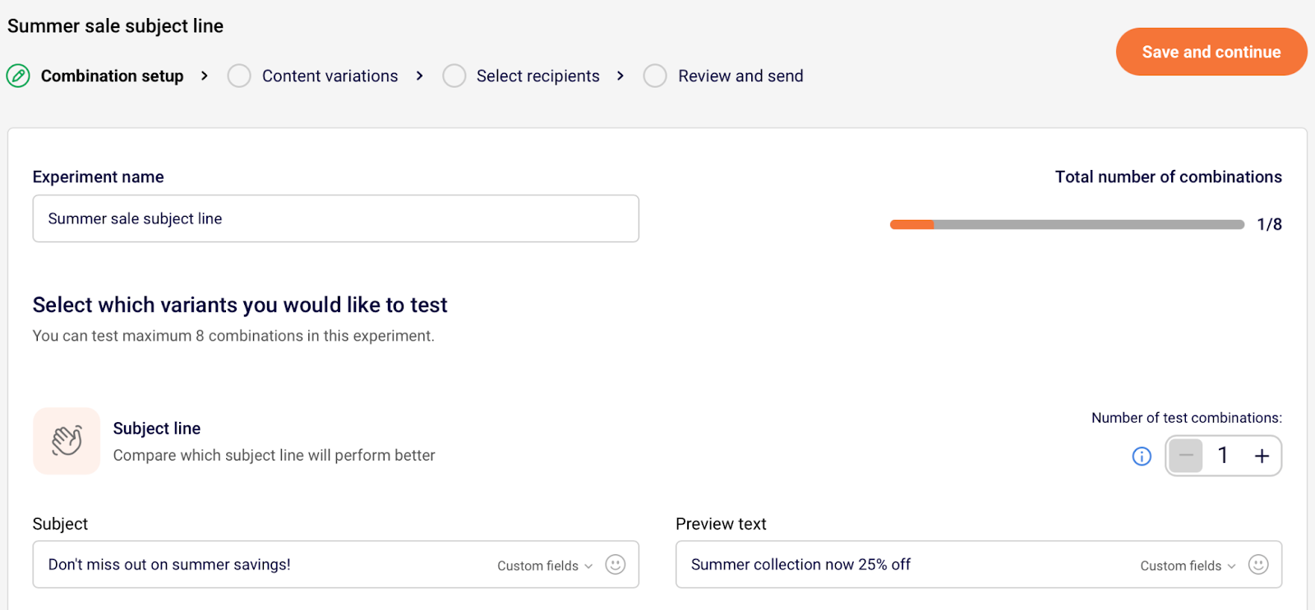Click the arrow after Combination setup
Screen dimensions: 1315x610
[205, 76]
